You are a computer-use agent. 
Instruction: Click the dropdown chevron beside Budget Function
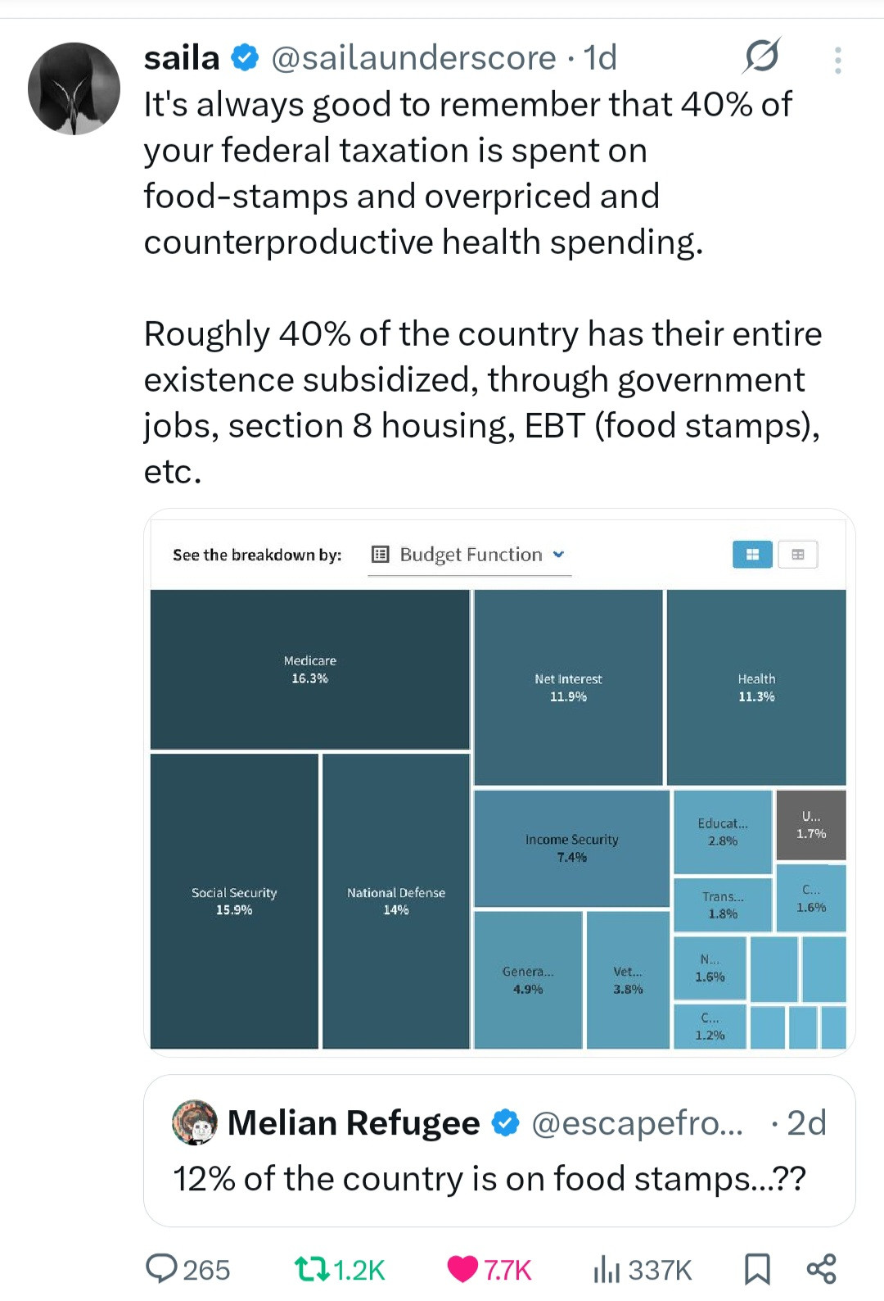[x=559, y=554]
